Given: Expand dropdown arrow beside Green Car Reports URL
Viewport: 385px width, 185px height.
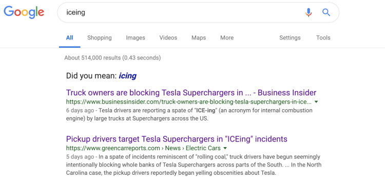Looking at the screenshot, I should point(225,148).
